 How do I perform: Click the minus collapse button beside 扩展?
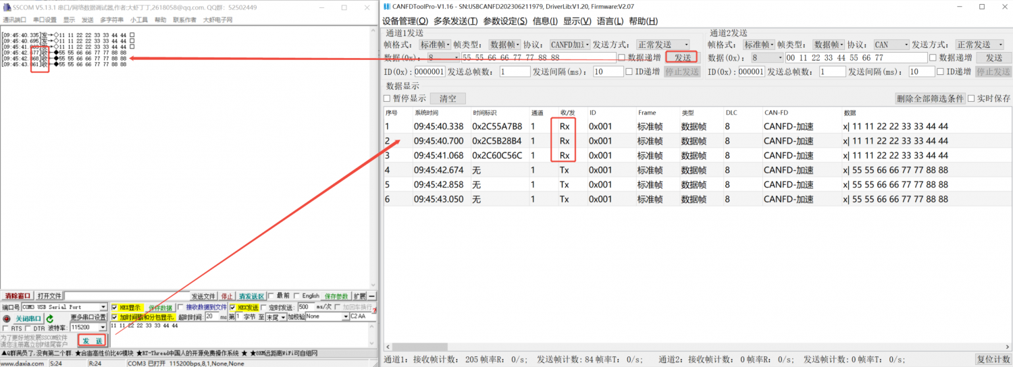click(372, 296)
